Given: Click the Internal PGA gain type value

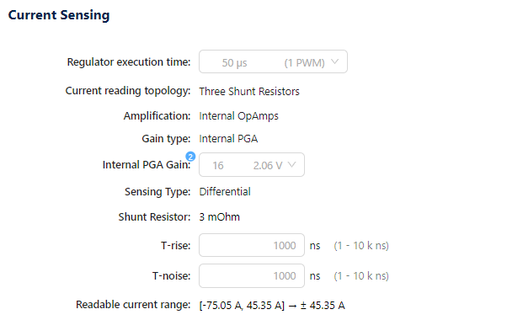Looking at the screenshot, I should (x=228, y=139).
